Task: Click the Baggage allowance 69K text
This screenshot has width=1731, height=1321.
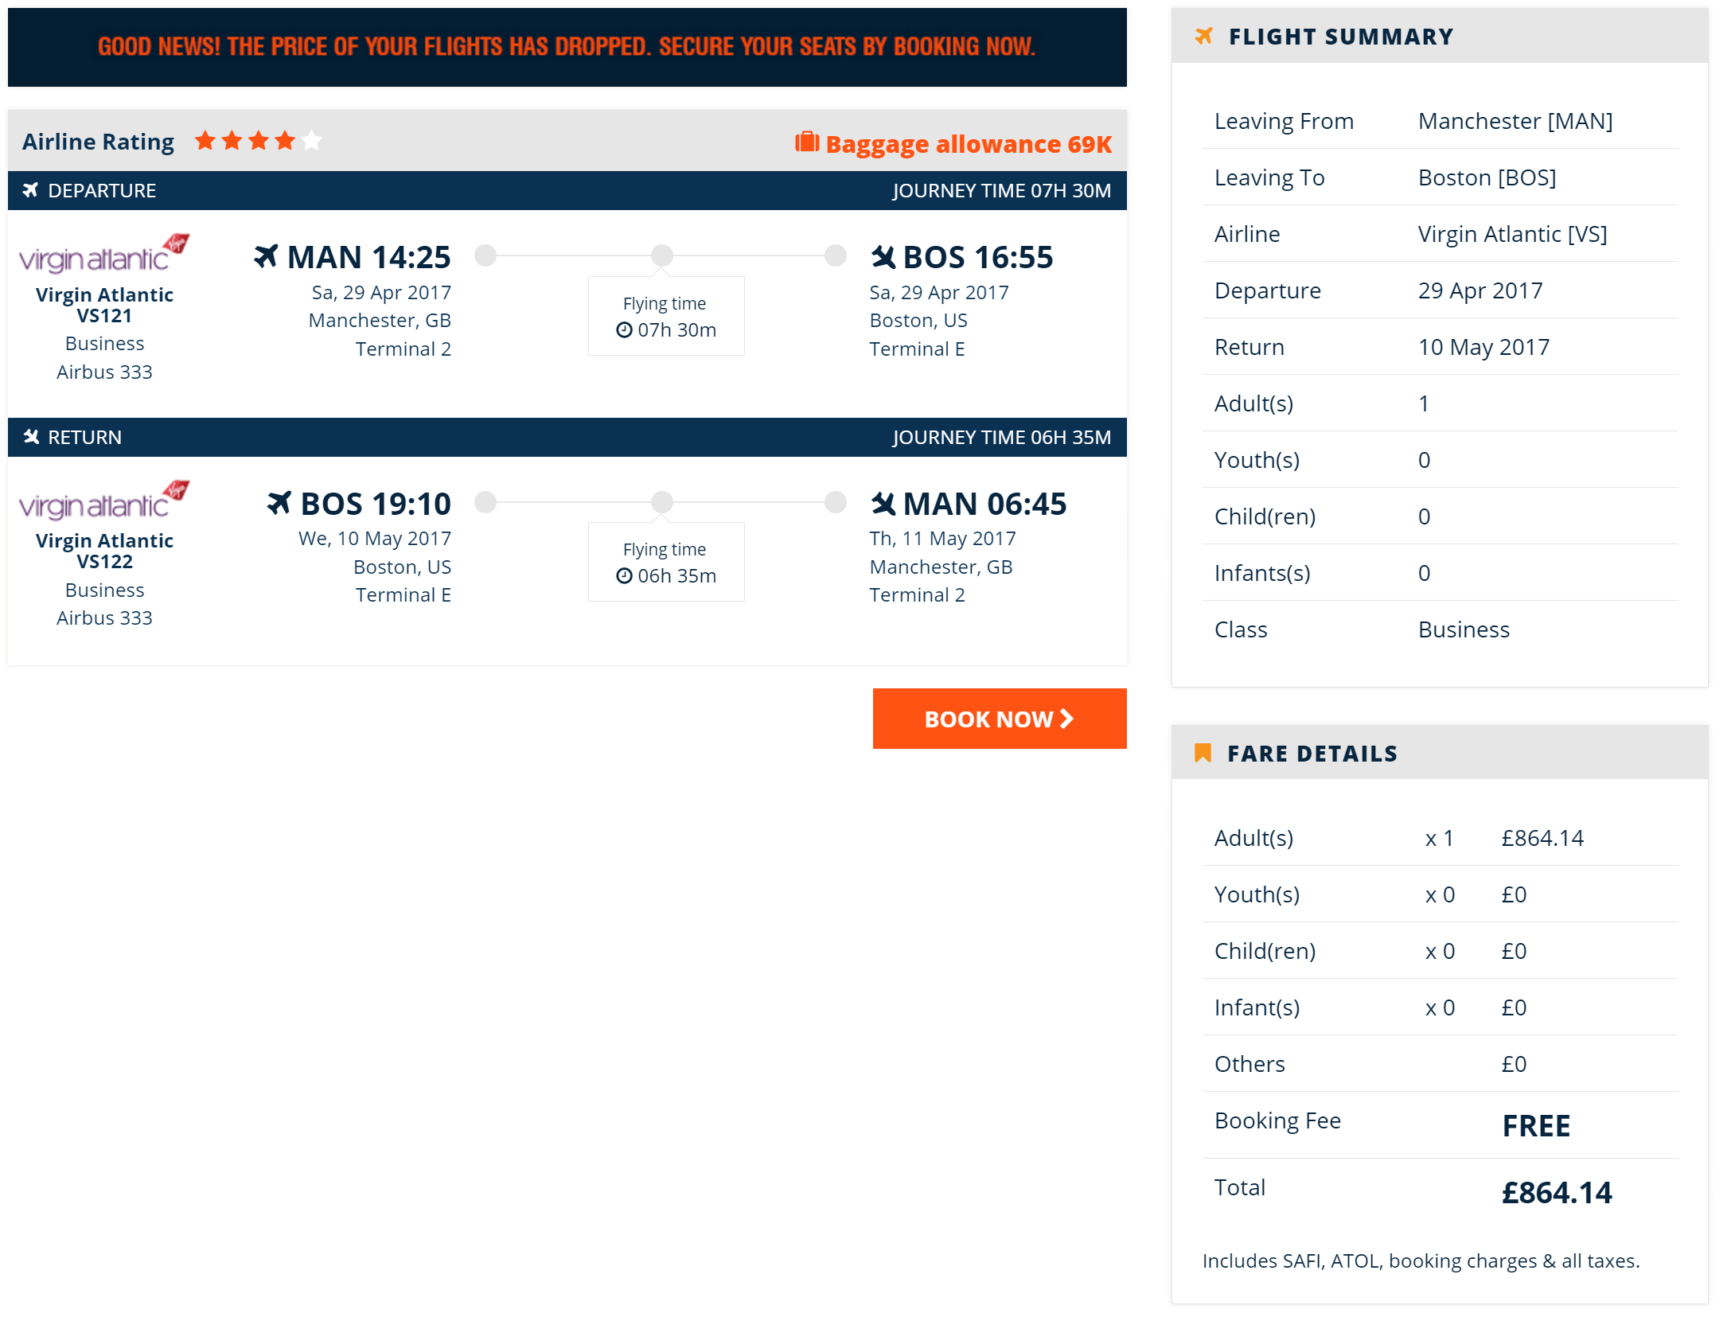Action: pyautogui.click(x=969, y=144)
